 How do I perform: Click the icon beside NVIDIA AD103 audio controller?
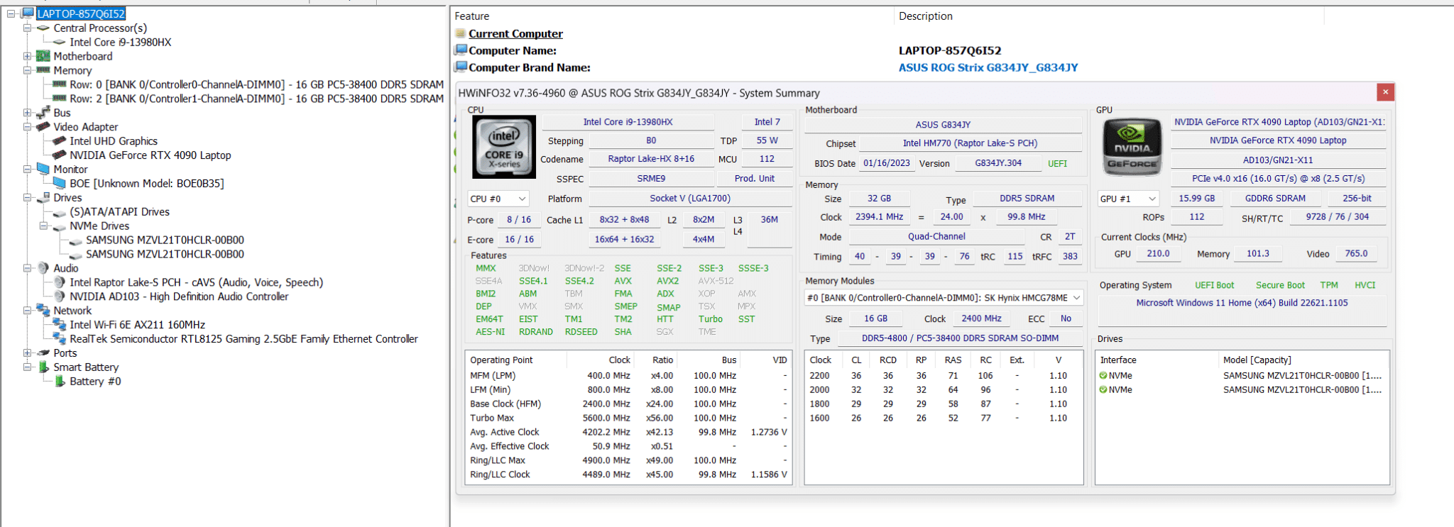pyautogui.click(x=60, y=296)
